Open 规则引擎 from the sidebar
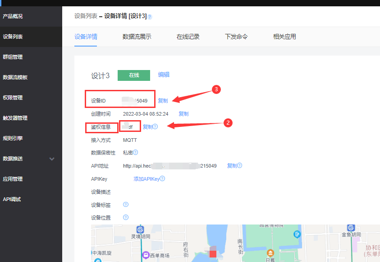Viewport: 380px width, 262px height. click(14, 138)
